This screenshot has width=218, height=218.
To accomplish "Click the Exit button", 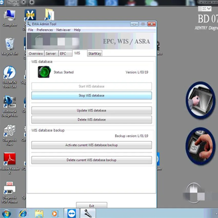I will click(x=92, y=205).
